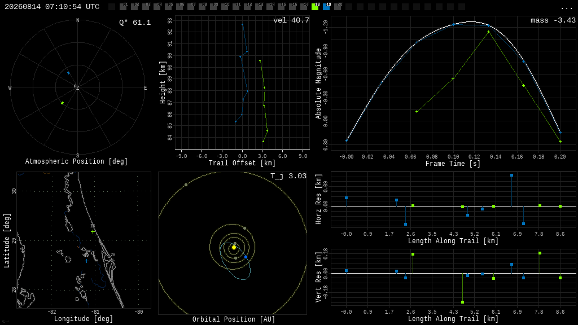Viewport: 578px width, 325px height.
Task: Enable station 20 square in top bar
Action: (338, 7)
